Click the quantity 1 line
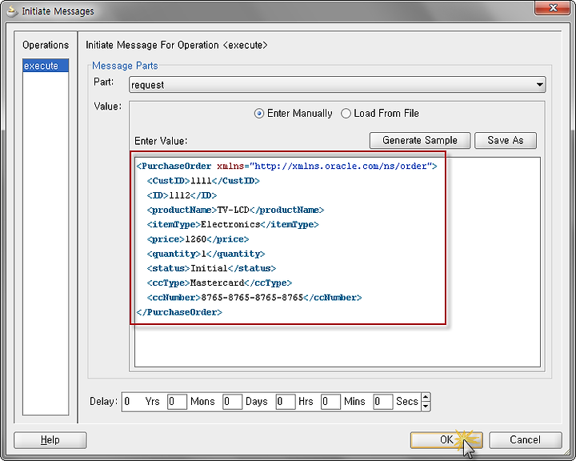 click(x=206, y=254)
